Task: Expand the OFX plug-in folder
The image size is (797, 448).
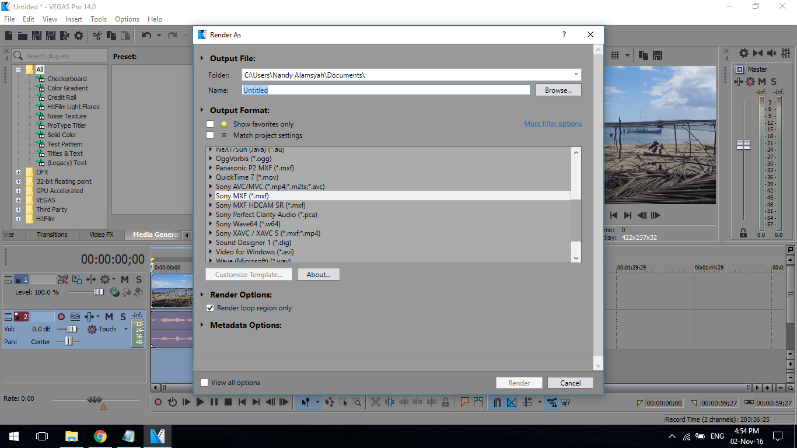Action: pyautogui.click(x=18, y=172)
